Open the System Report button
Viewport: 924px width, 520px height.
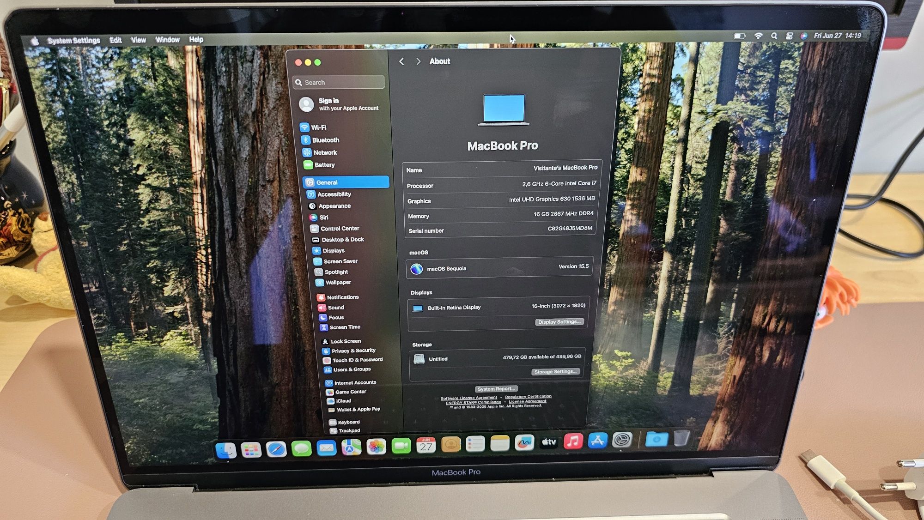tap(496, 389)
